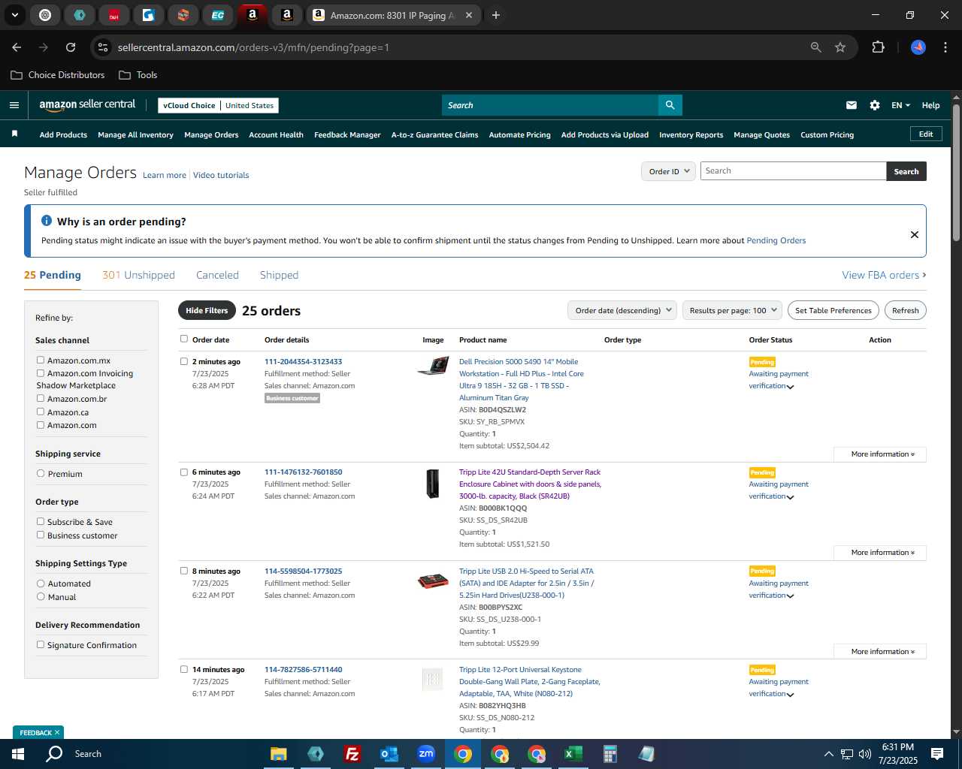The height and width of the screenshot is (769, 962).
Task: Open Results per page: 100 dropdown
Action: 733,310
